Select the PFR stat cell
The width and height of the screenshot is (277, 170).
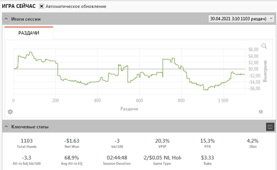pyautogui.click(x=207, y=143)
